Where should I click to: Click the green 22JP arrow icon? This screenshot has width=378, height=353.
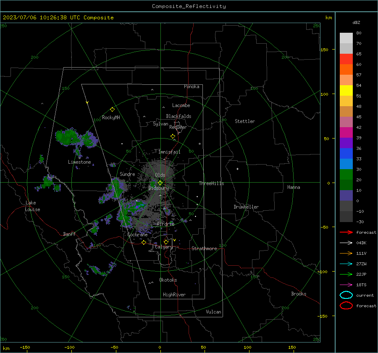coord(346,274)
